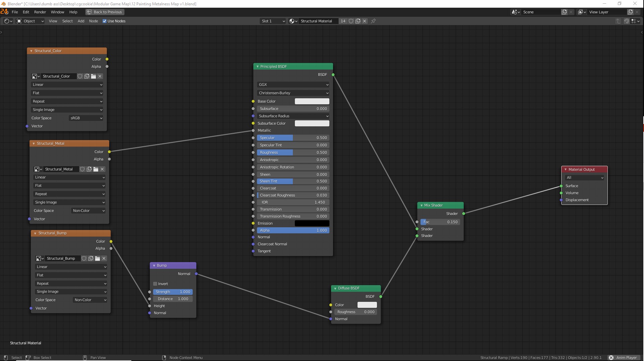Enable Invert checkbox in Bump node
Screen dimensions: 644x361
click(x=155, y=284)
